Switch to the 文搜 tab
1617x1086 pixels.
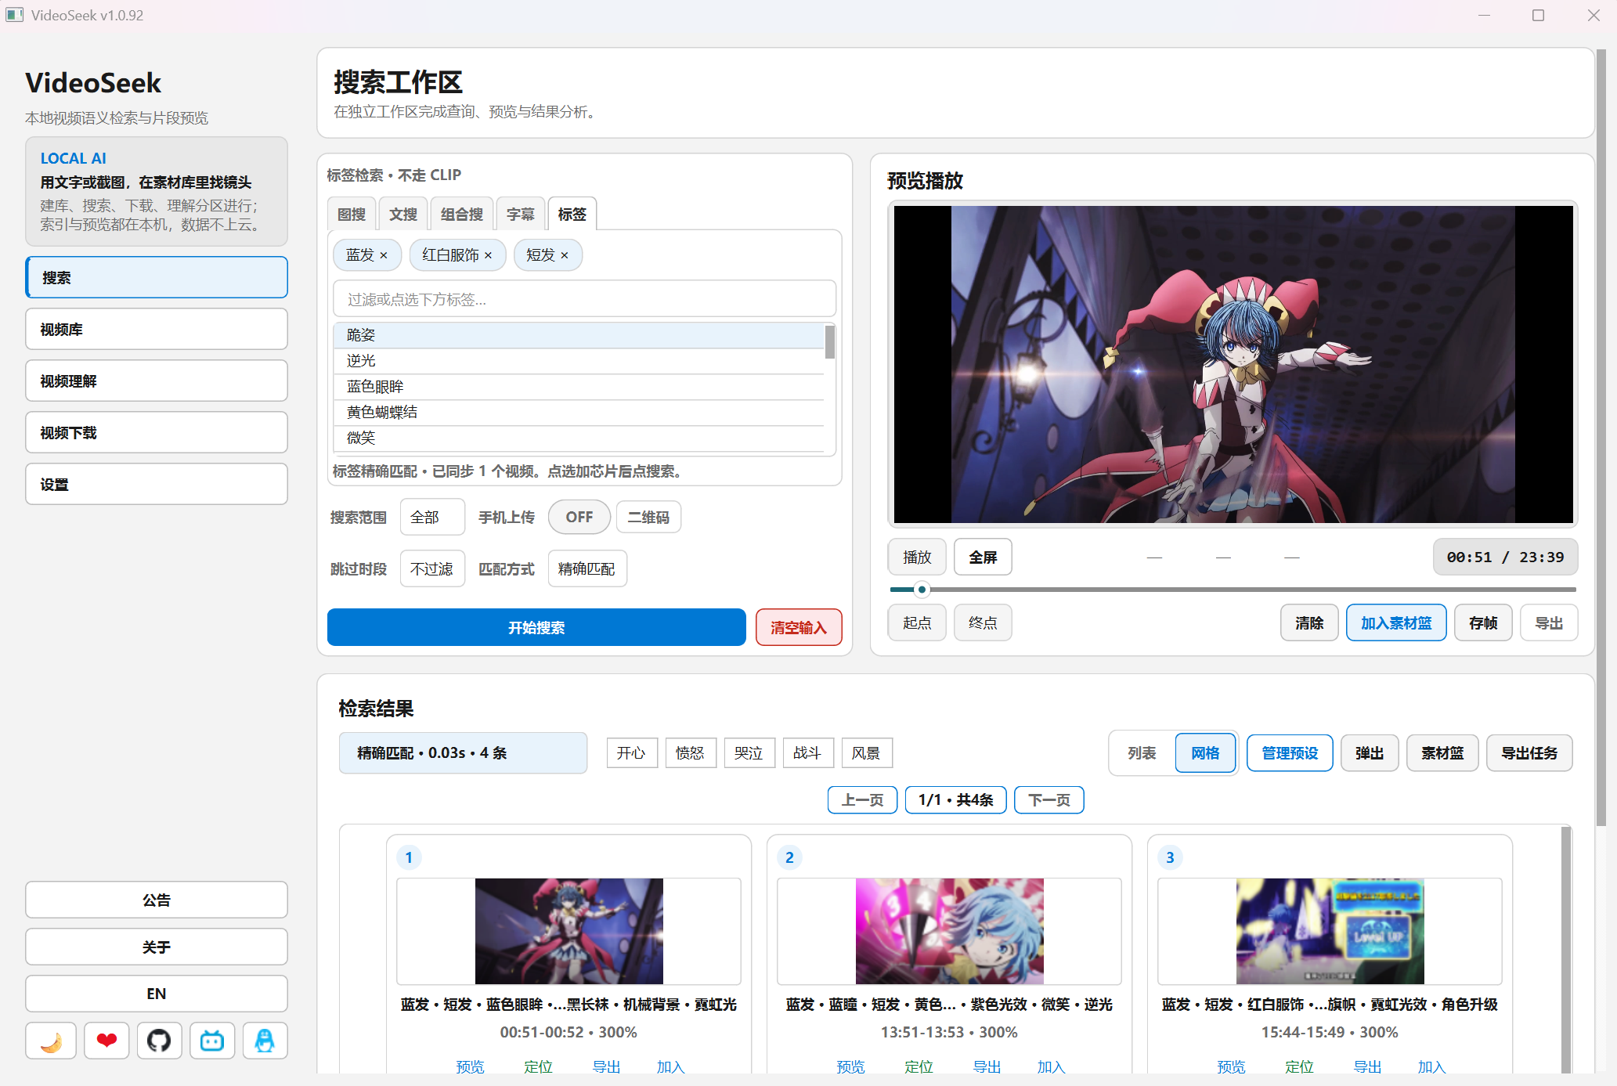pos(403,214)
